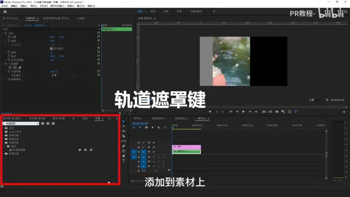The image size is (350, 197).
Task: Open the 文件(F) menu
Action: point(4,6)
